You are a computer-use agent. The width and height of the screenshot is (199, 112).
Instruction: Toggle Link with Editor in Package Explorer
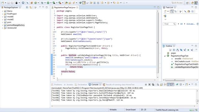31,7
